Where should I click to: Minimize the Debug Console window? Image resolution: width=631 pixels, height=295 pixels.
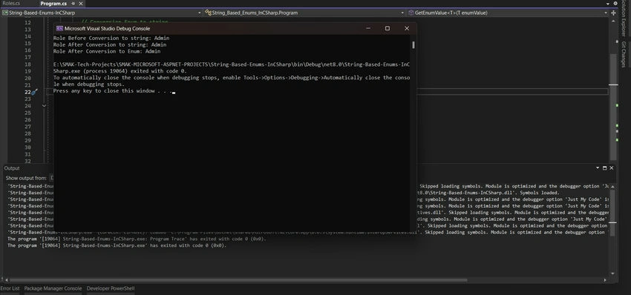pyautogui.click(x=368, y=28)
